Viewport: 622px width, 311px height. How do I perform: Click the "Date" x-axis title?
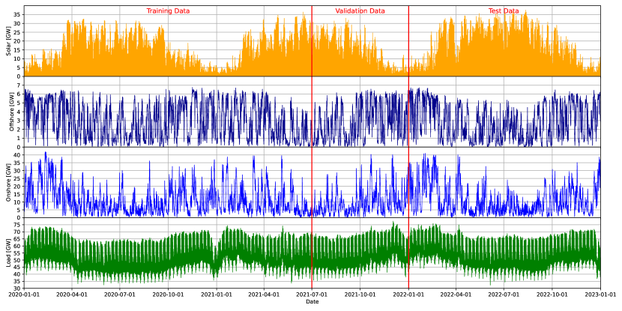pyautogui.click(x=312, y=302)
